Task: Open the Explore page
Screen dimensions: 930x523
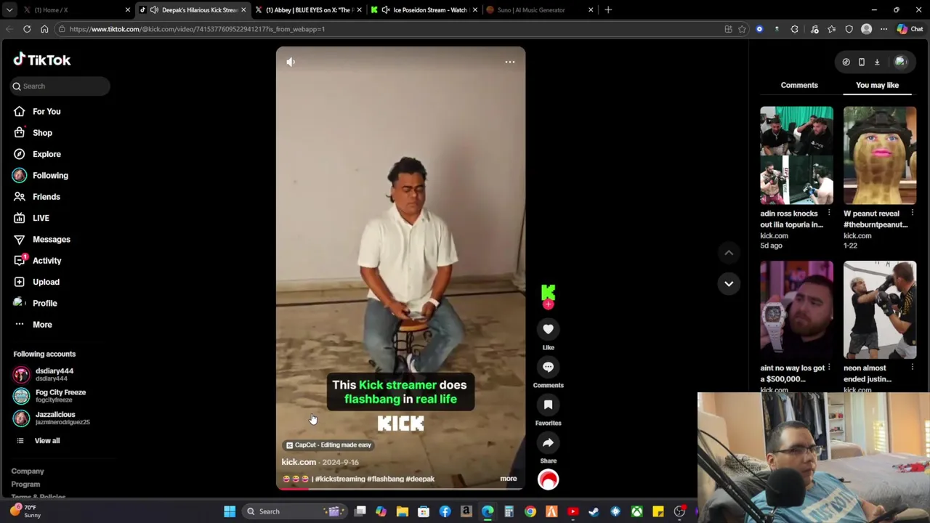Action: coord(46,154)
